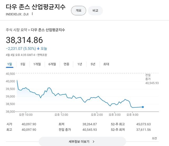Switch to the 5일 range tab
This screenshot has height=146, width=169.
[23, 64]
